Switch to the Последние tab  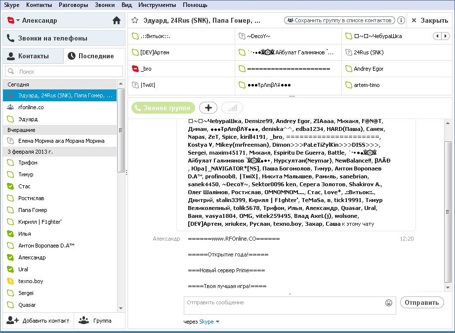tap(94, 56)
